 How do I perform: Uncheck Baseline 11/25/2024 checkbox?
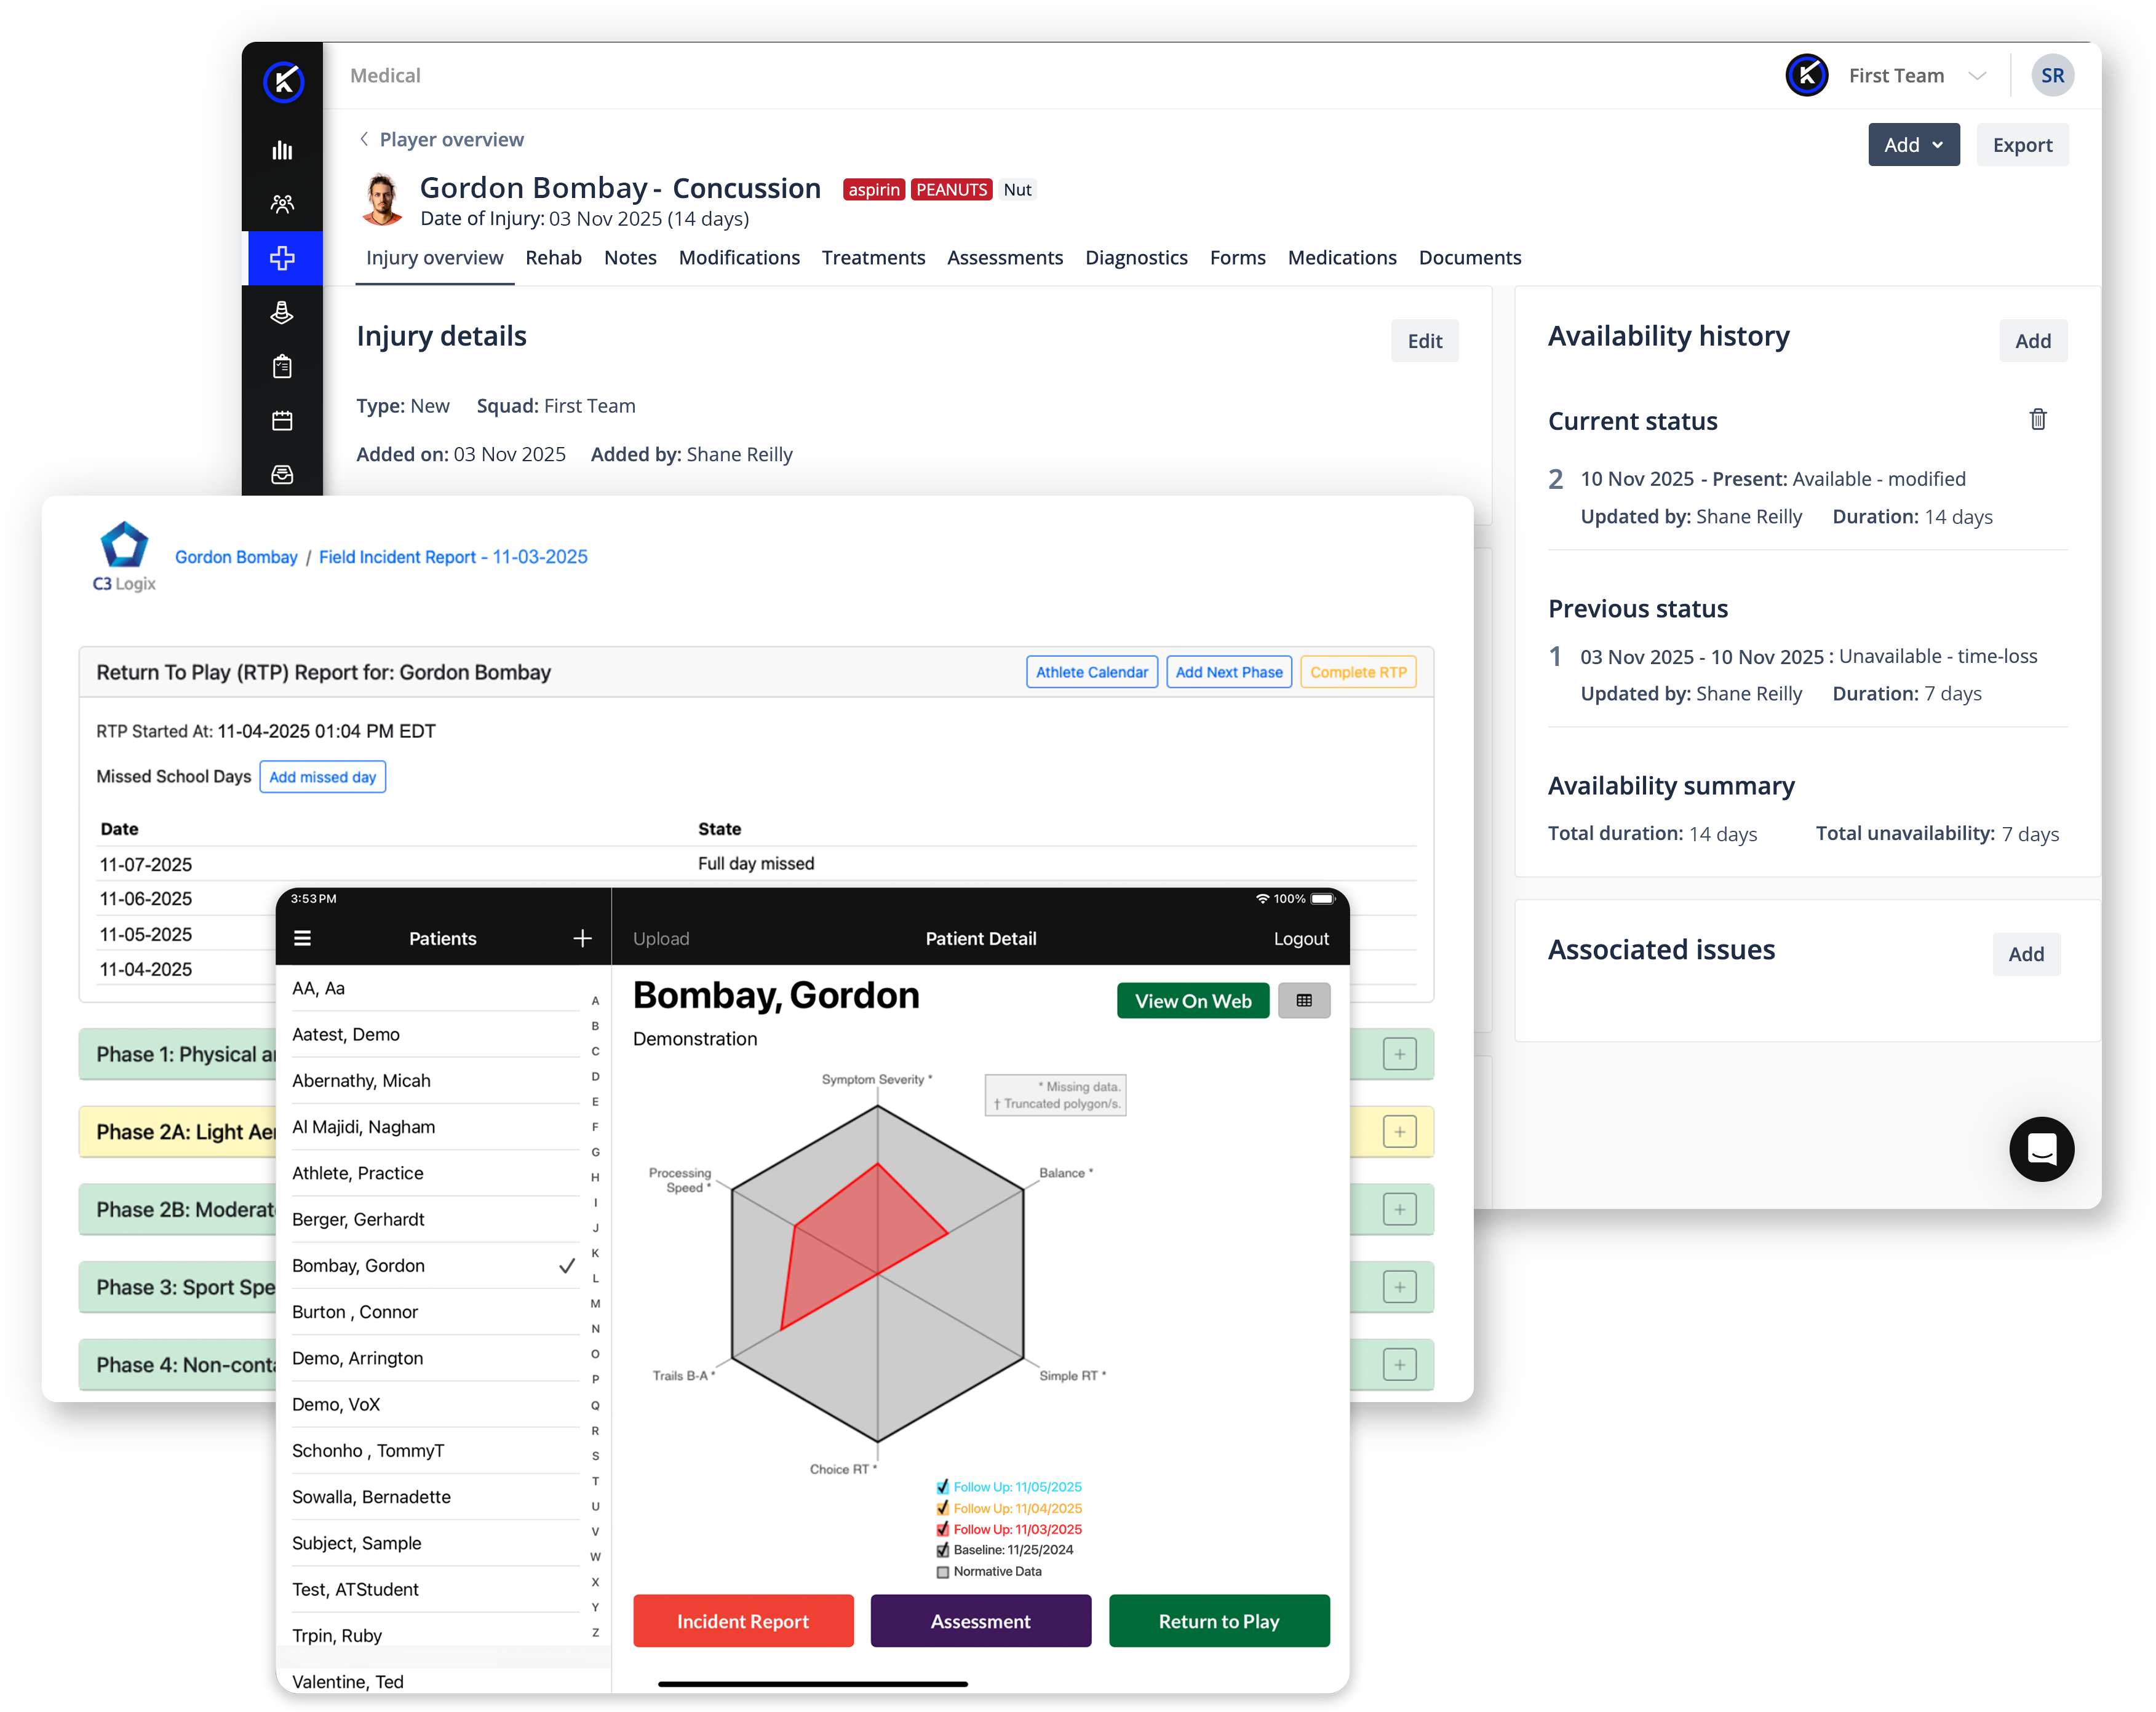942,1550
